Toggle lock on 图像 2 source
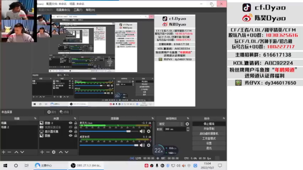The height and width of the screenshot is (170, 303). 75,123
